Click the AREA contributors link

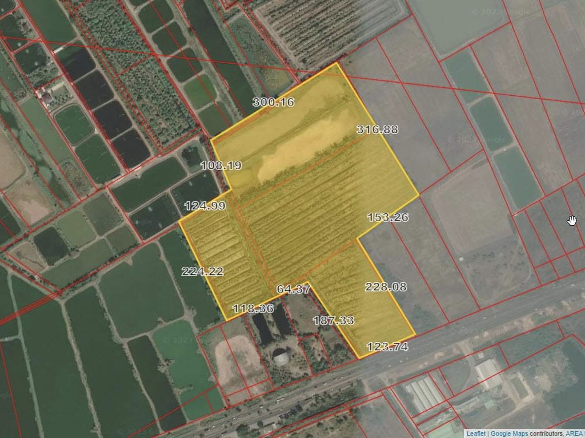pyautogui.click(x=574, y=433)
